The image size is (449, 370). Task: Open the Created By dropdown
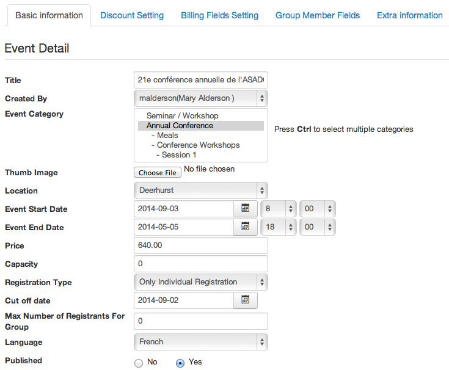click(x=200, y=98)
